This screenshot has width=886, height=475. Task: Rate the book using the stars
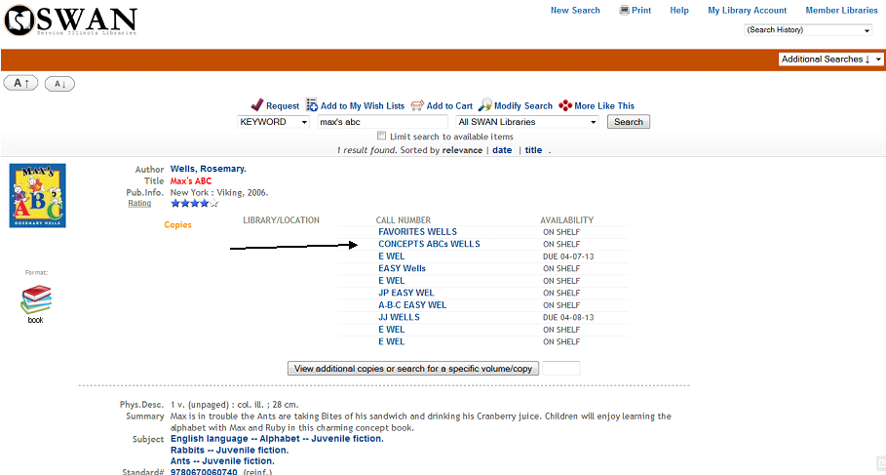(194, 204)
